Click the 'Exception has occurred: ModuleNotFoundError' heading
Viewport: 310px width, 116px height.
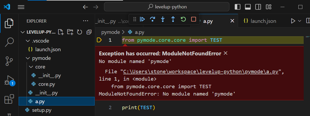coord(160,53)
